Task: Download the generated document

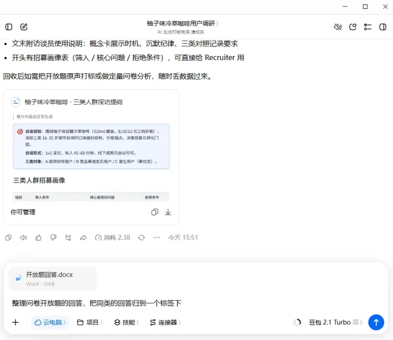Action: [168, 212]
